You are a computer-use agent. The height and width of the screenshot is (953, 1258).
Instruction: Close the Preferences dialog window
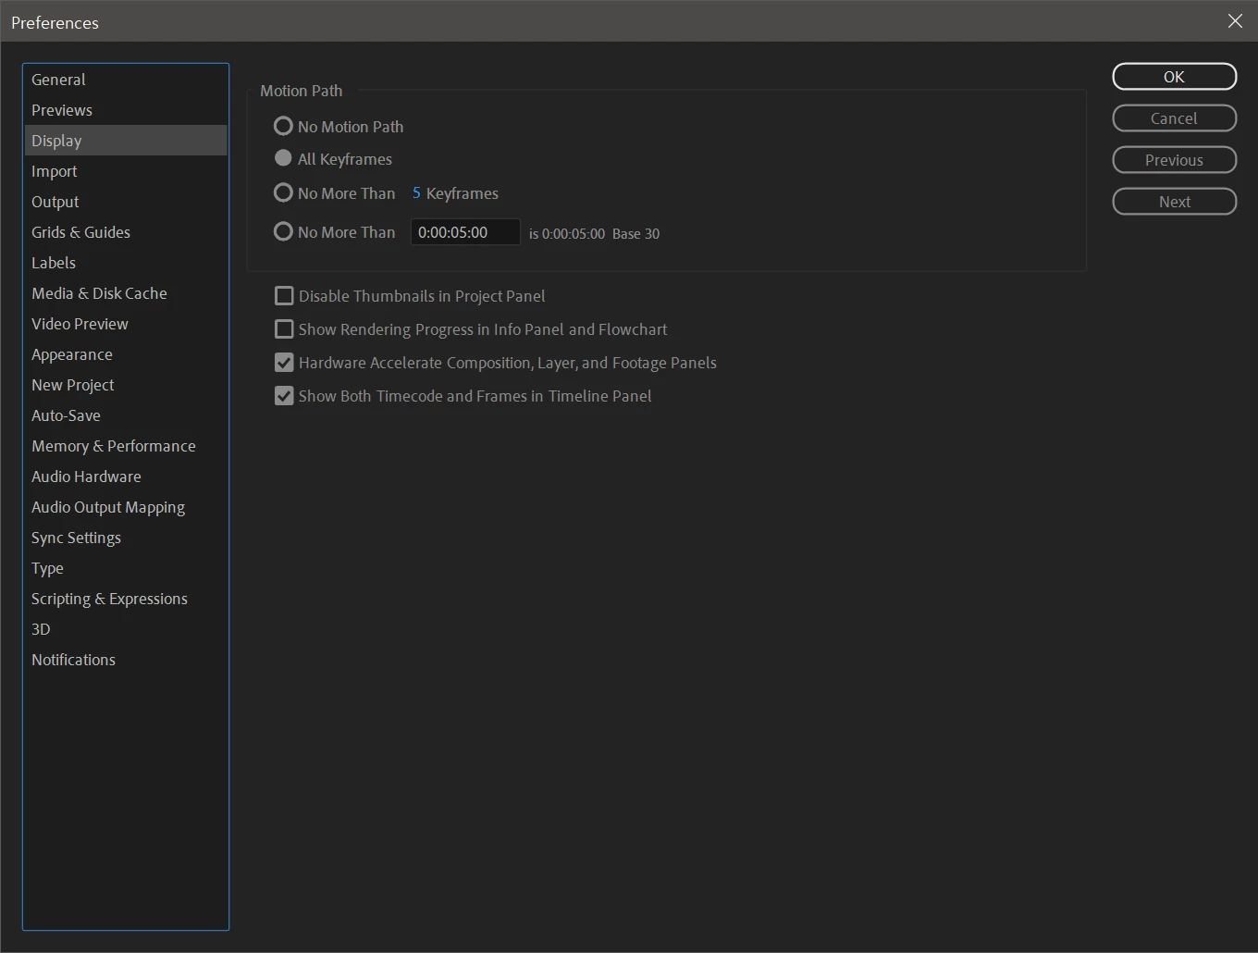(x=1235, y=21)
